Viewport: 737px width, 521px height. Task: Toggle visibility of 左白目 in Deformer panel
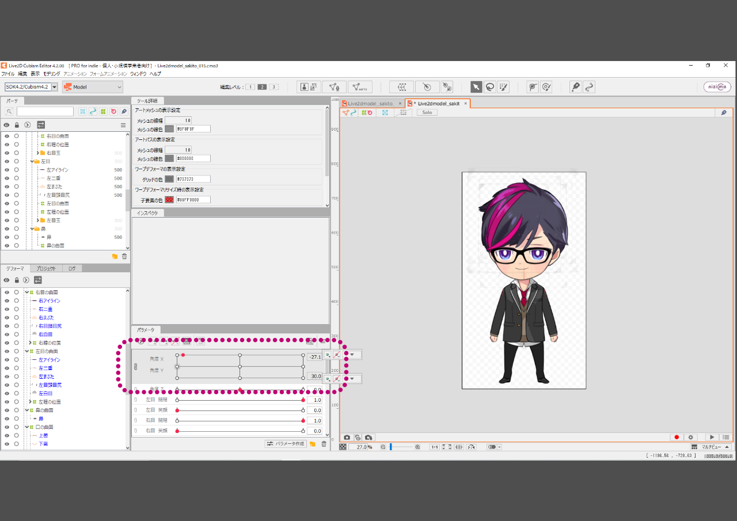pyautogui.click(x=7, y=393)
